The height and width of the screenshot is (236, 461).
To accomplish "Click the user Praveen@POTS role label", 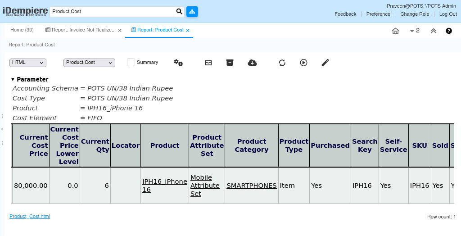I will pos(421,6).
